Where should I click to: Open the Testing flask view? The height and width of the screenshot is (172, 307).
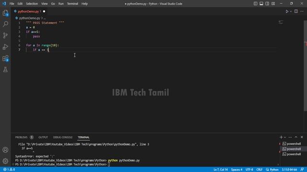pyautogui.click(x=5, y=70)
